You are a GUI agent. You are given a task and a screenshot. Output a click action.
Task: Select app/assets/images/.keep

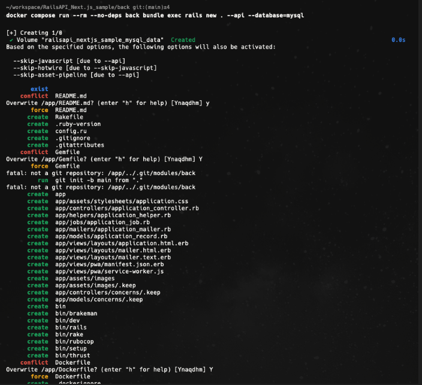point(95,285)
